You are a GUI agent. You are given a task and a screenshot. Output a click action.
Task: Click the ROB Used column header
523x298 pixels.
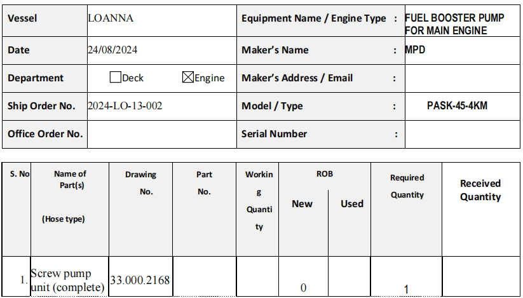coord(351,204)
